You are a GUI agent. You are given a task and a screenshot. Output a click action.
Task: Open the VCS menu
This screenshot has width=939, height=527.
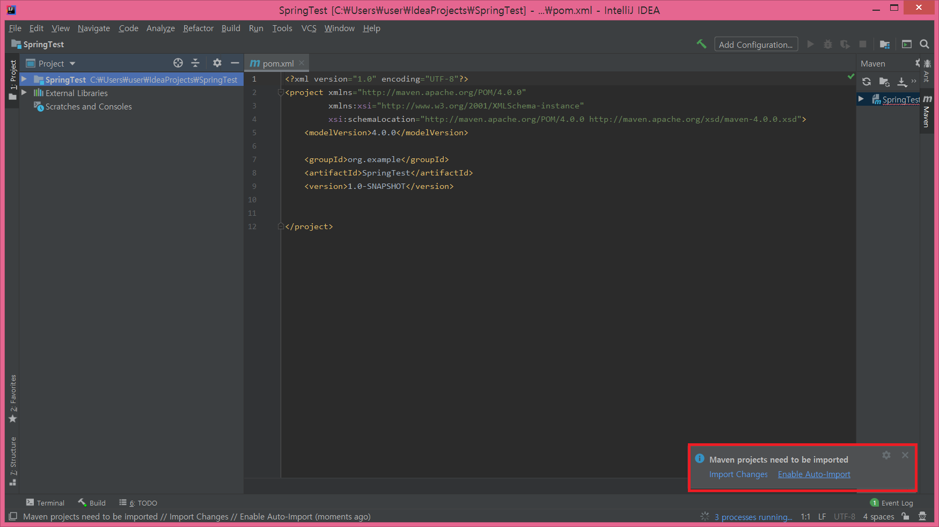tap(309, 28)
